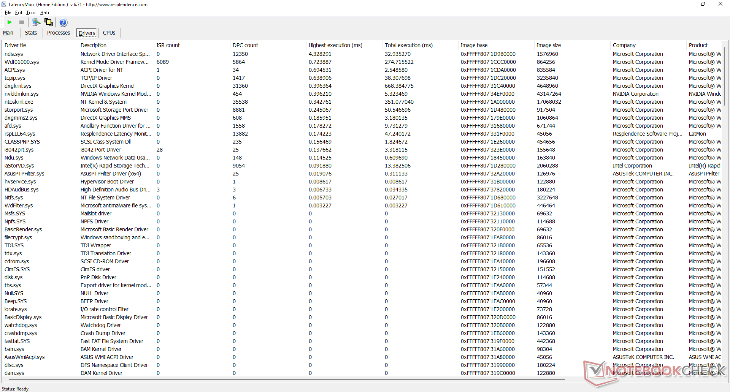Select the afd.sys row
Screen dimensions: 730x392
[362, 126]
